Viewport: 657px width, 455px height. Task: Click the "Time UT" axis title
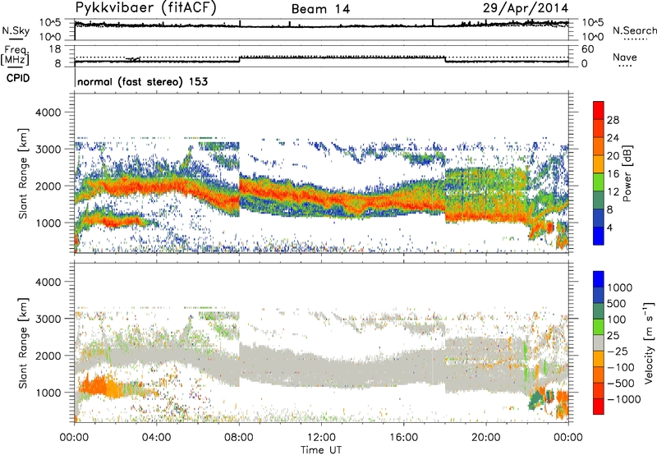pos(321,450)
